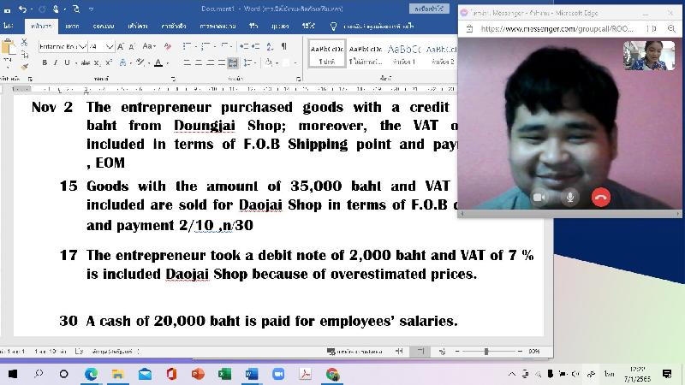Open Excel from the taskbar
This screenshot has height=385, width=685.
point(224,374)
